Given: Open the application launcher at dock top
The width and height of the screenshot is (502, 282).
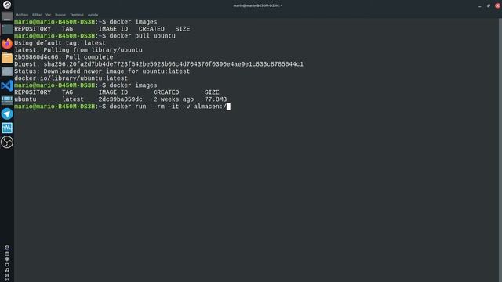Looking at the screenshot, I should point(7,5).
